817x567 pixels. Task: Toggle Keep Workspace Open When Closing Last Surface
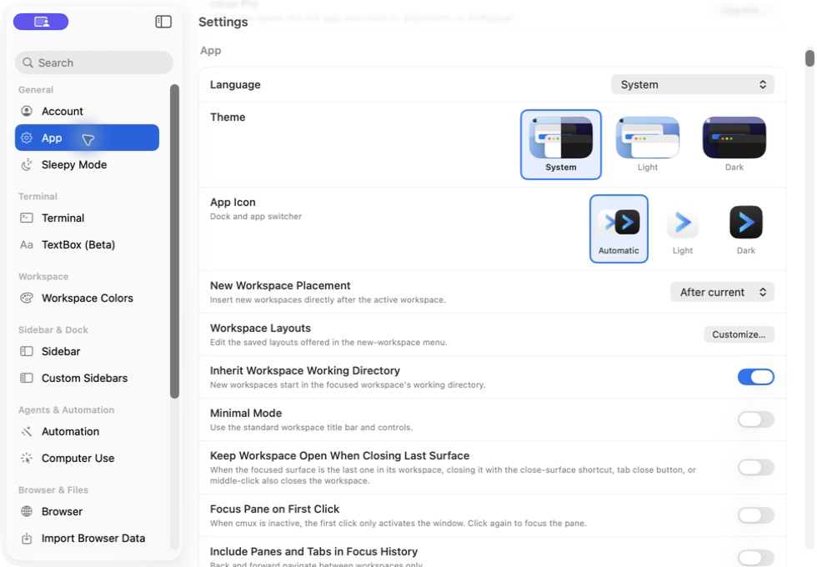click(x=755, y=468)
